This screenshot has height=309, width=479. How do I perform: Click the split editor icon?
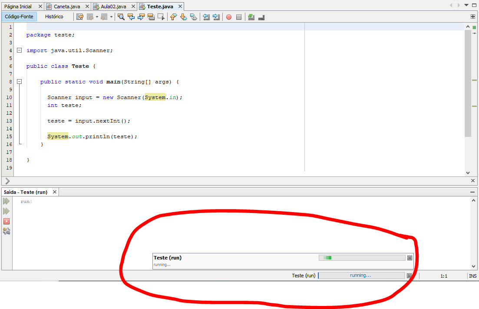pyautogui.click(x=473, y=17)
